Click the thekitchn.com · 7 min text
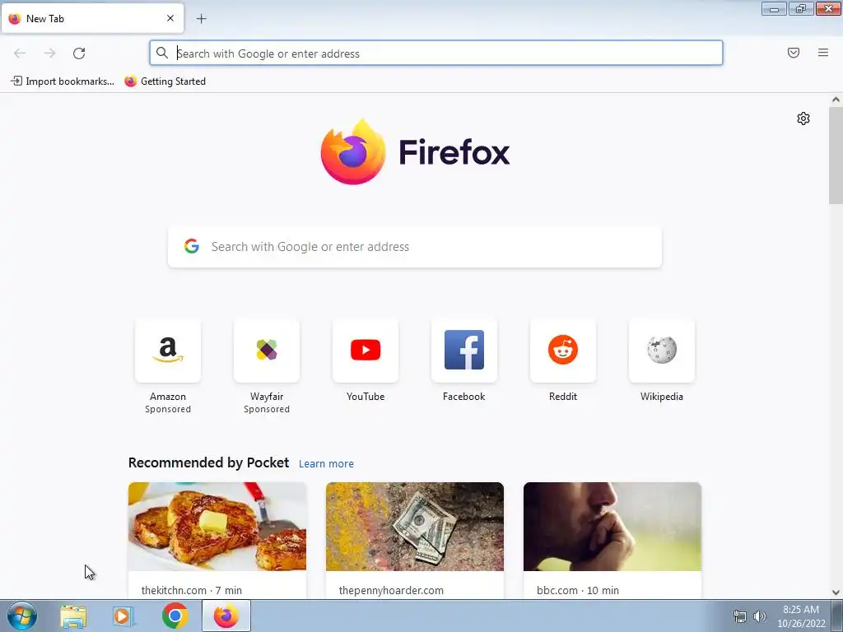 pyautogui.click(x=191, y=590)
